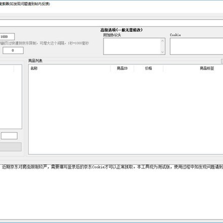Sort product list by 价格 column
Image resolution: width=223 pixels, height=223 pixels.
(x=149, y=68)
